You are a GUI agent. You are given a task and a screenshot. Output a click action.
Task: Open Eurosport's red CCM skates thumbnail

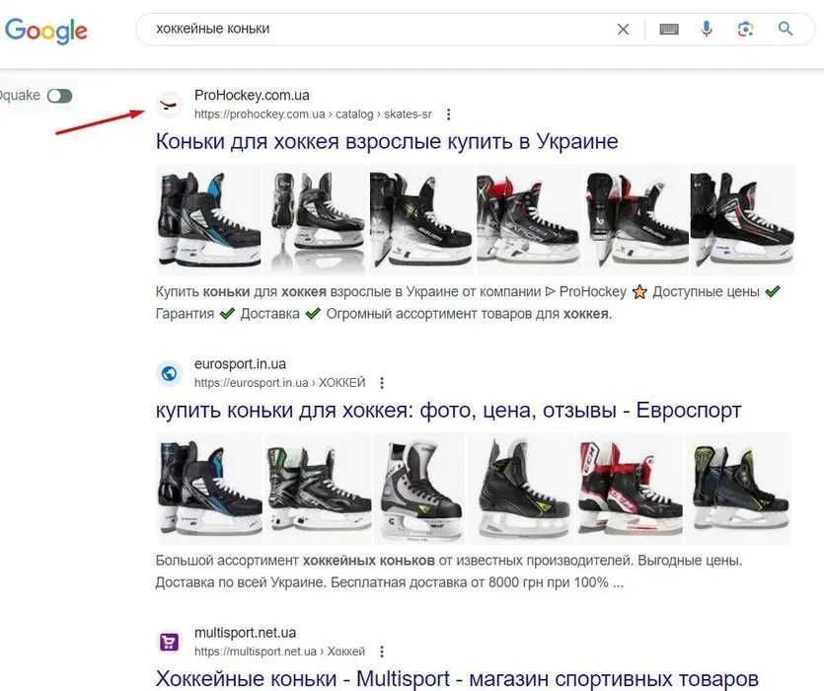point(630,488)
